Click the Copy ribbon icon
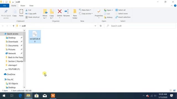Screen dimensions: 177x99 point(15,12)
